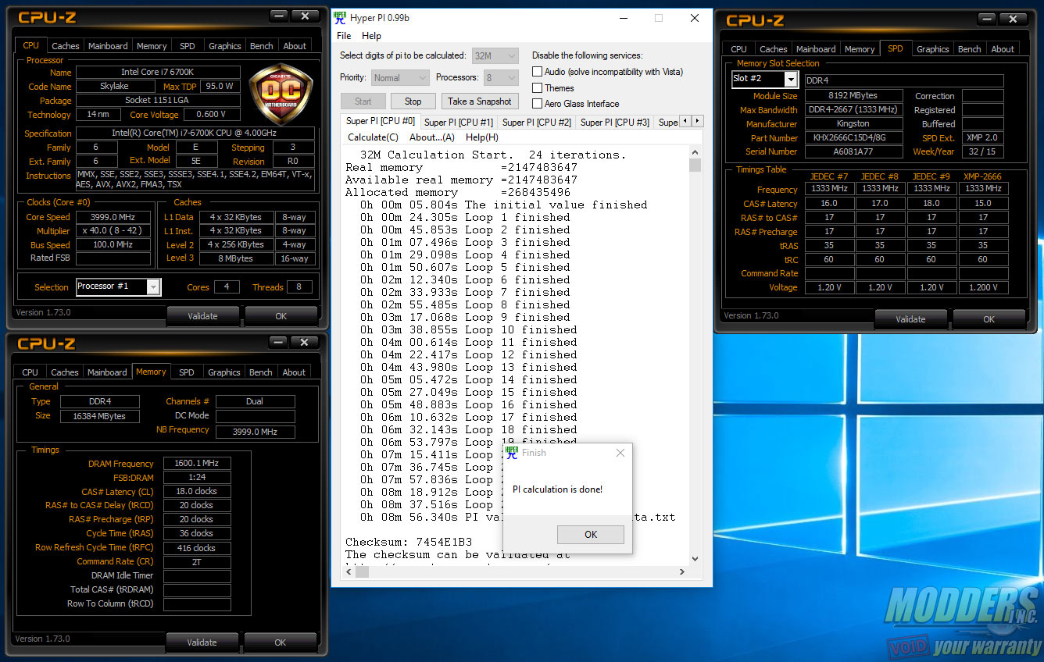Screen dimensions: 1044x662
Task: Click the 'Loop 10 finished' log line
Action: click(x=469, y=329)
